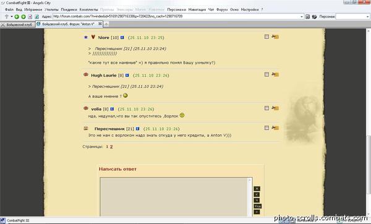Open the Навигация menu
The image size is (371, 224).
point(197,10)
